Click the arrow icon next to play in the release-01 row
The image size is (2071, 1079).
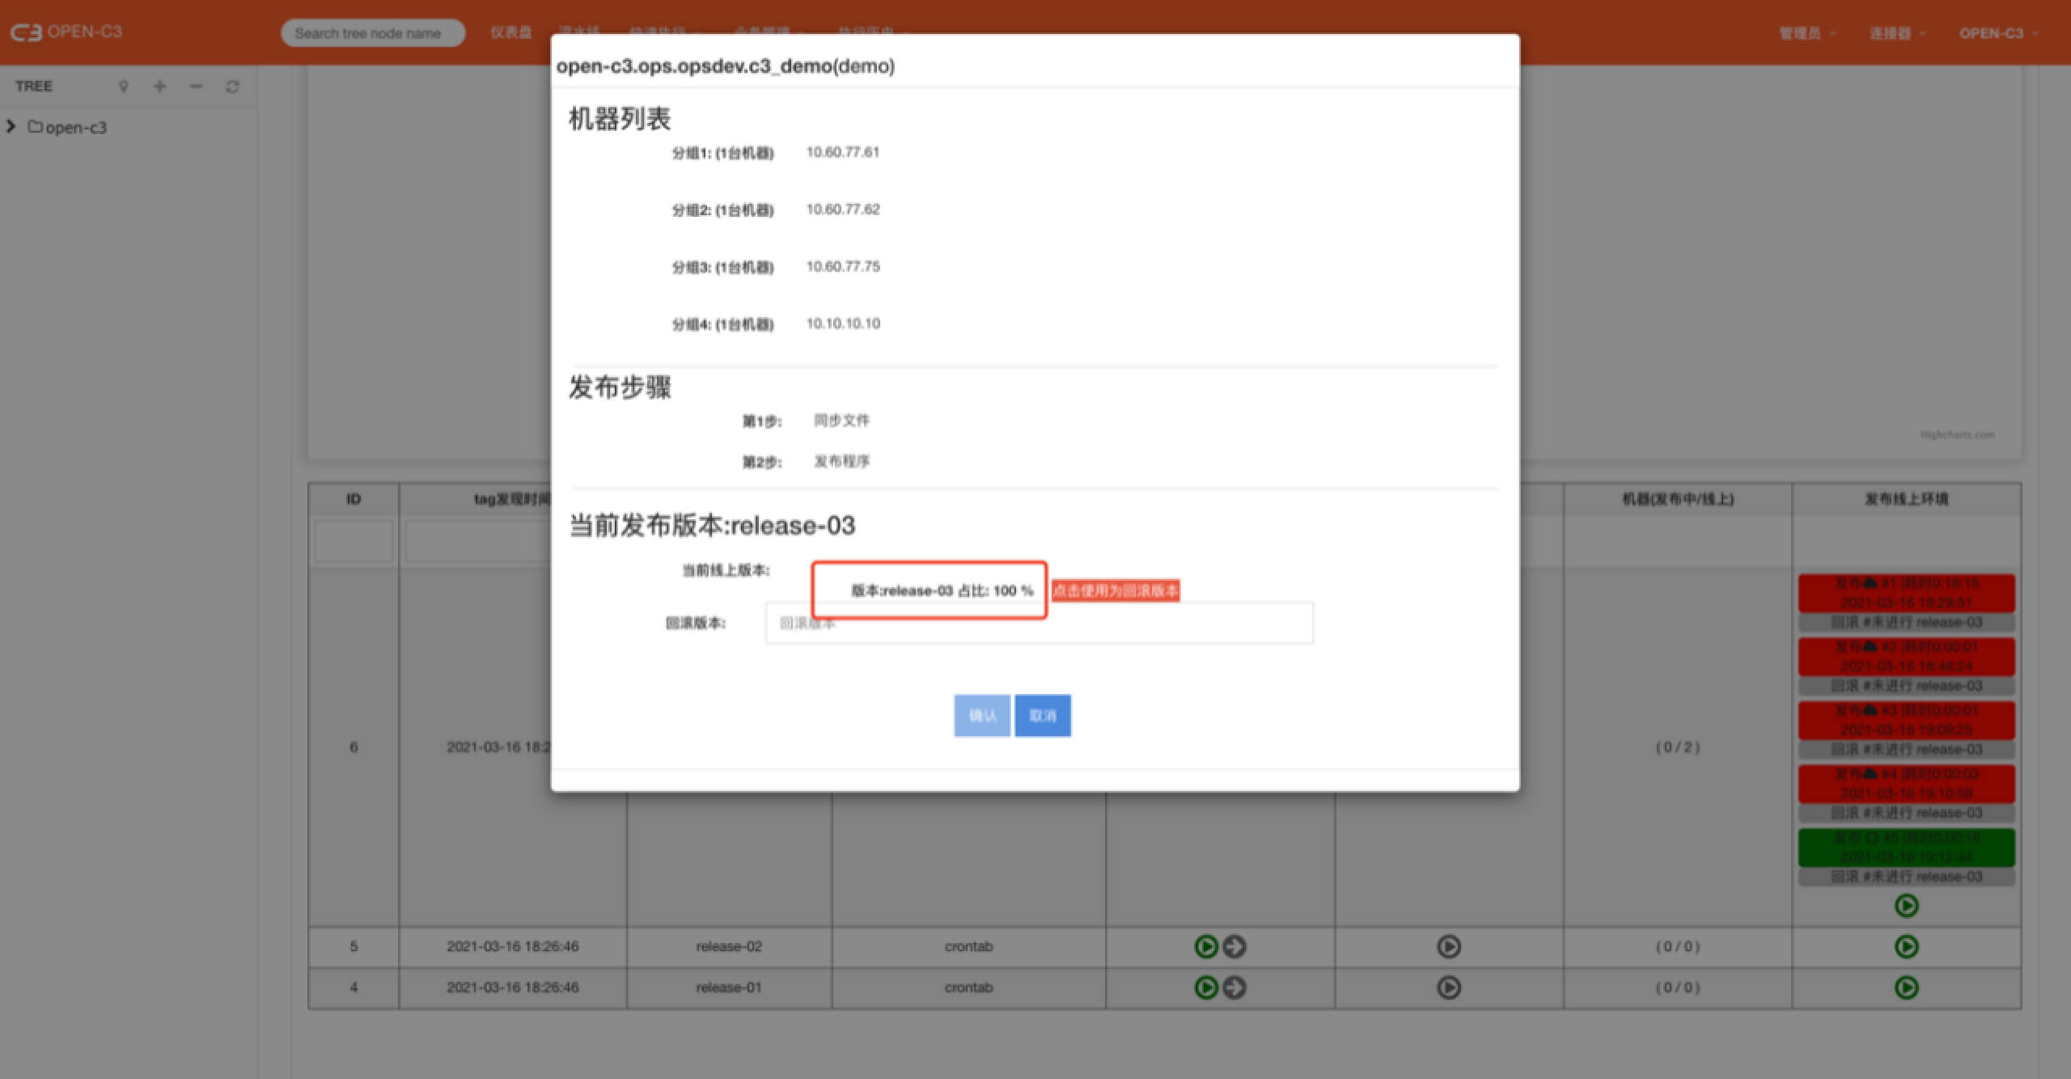click(x=1235, y=988)
